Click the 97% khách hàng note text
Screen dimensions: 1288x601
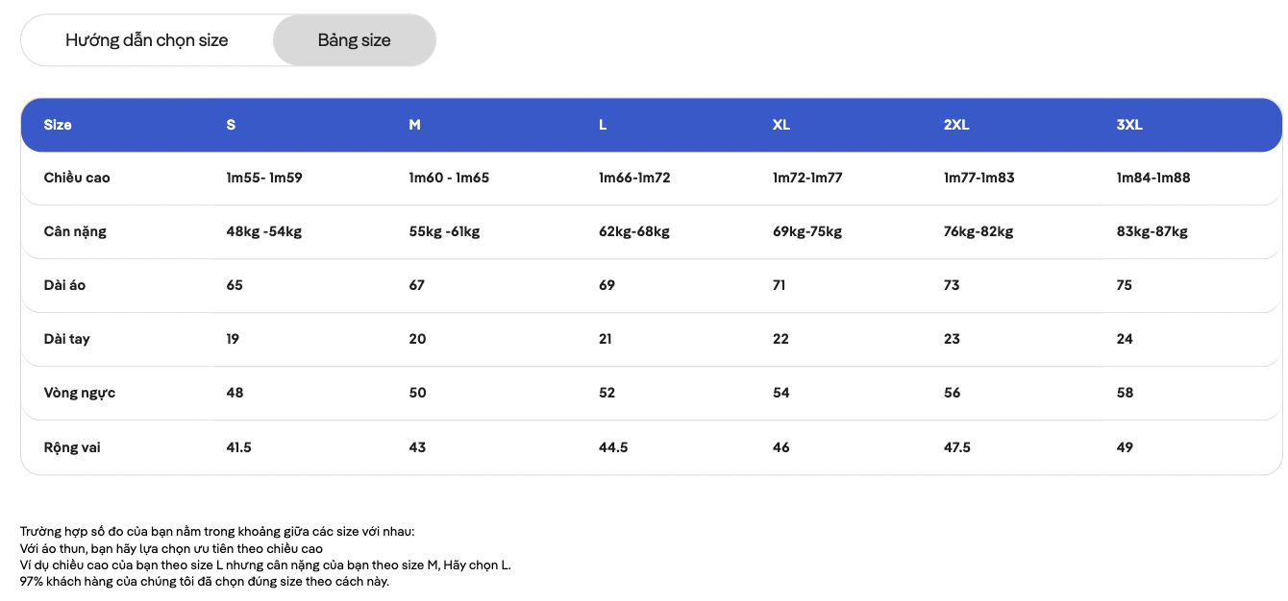click(x=205, y=582)
